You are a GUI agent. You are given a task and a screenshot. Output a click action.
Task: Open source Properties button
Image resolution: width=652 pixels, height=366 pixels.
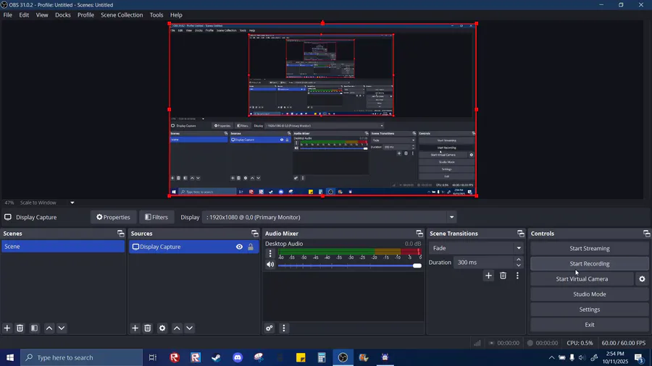click(x=113, y=217)
